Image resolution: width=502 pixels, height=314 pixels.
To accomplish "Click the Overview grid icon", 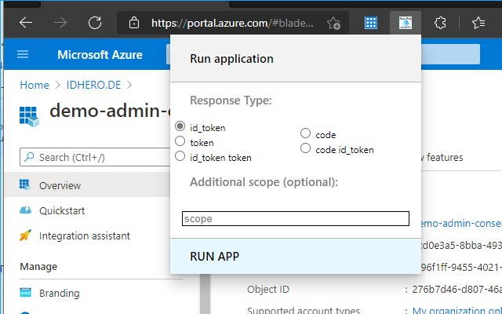I will [25, 185].
